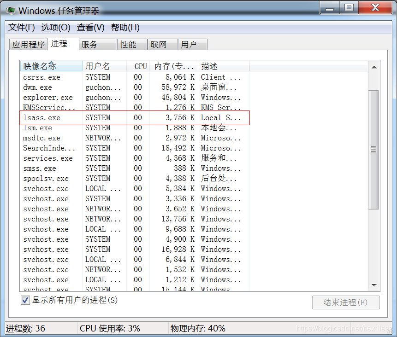Click the scrollbar up arrow
This screenshot has width=397, height=337.
click(374, 67)
